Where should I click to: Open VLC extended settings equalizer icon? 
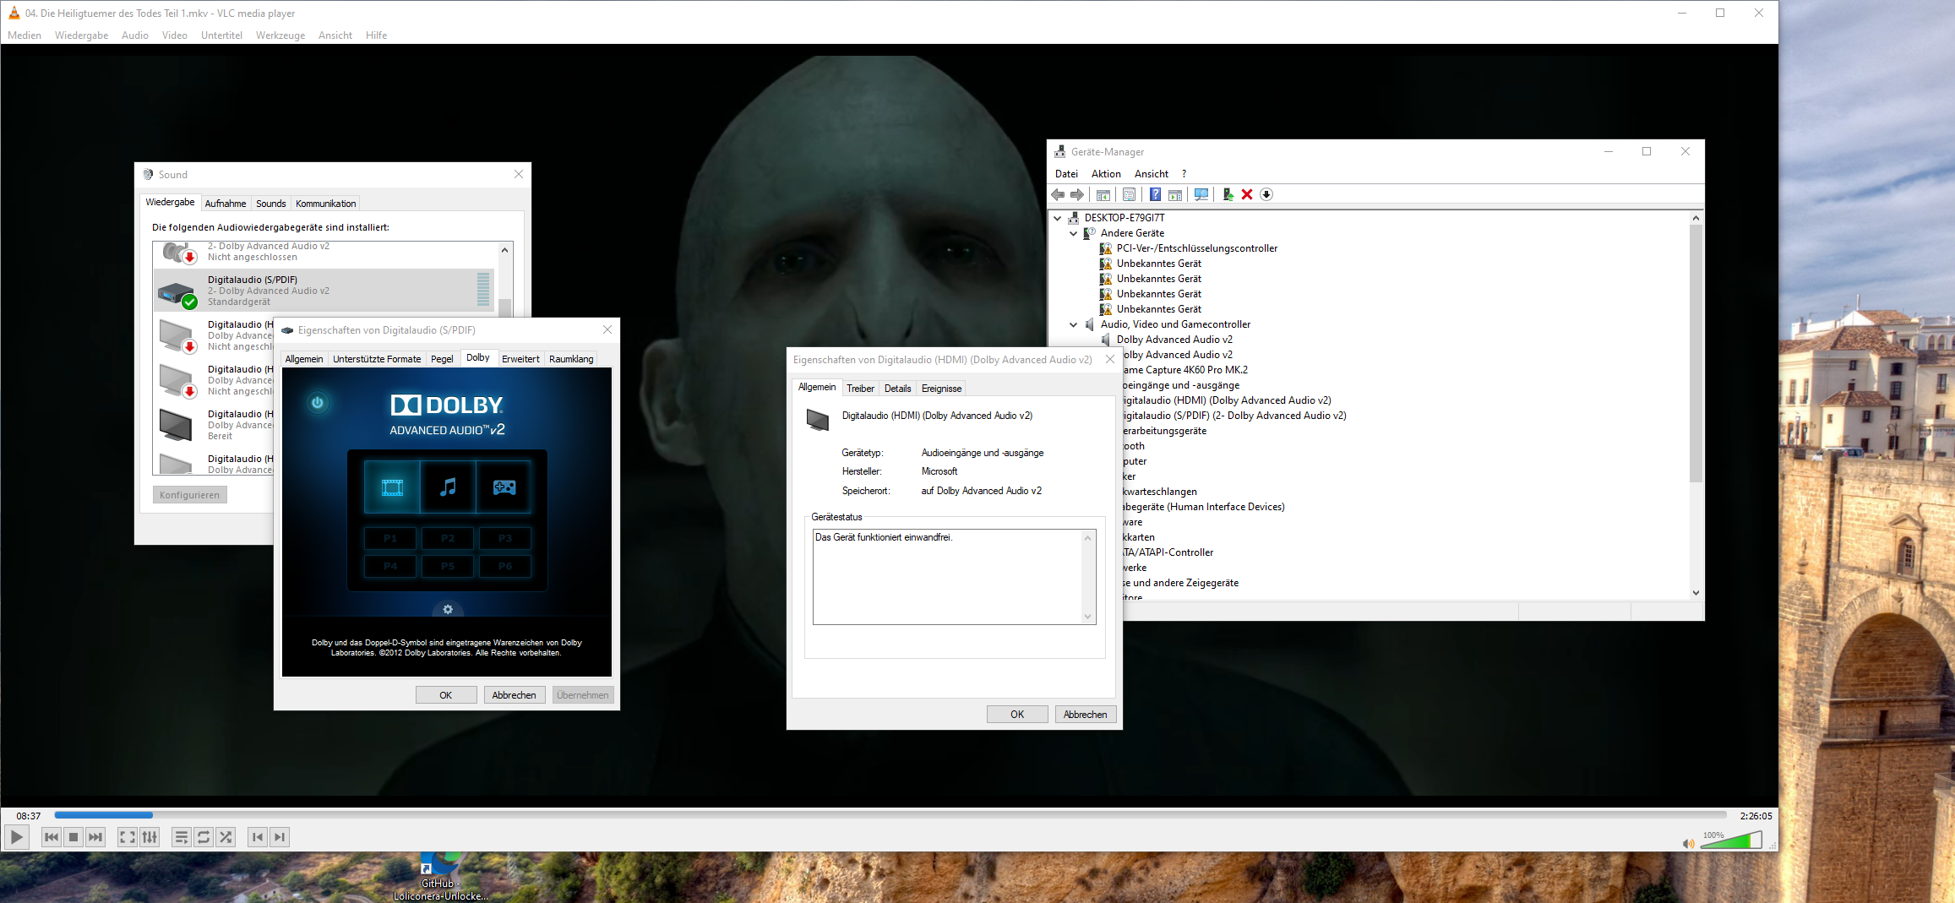150,837
